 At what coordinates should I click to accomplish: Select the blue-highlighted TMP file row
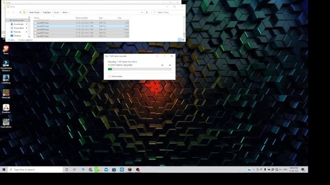81,26
